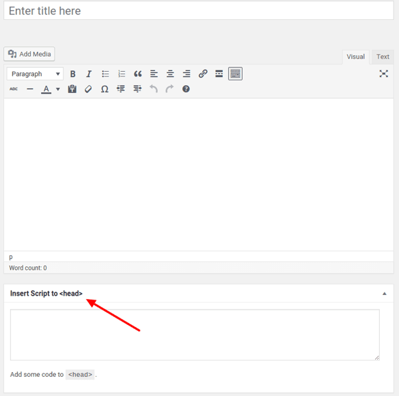The image size is (399, 396).
Task: Open distraction-free writing mode
Action: 384,74
